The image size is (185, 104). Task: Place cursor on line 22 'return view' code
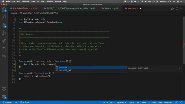pos(38,76)
